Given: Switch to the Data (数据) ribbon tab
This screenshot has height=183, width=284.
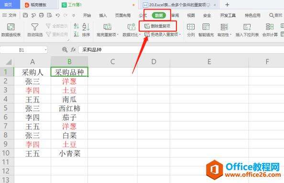Looking at the screenshot, I should coord(159,15).
